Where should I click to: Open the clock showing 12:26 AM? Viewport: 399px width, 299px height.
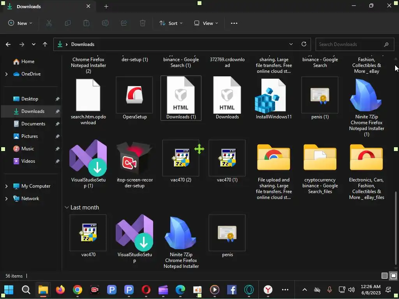click(371, 290)
